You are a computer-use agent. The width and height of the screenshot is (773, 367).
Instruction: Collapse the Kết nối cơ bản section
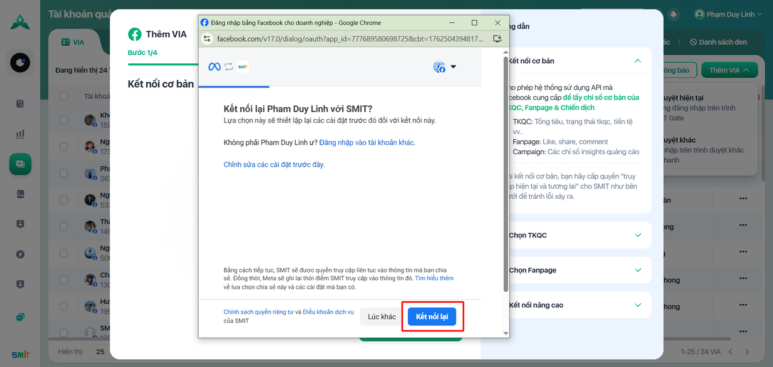[637, 61]
